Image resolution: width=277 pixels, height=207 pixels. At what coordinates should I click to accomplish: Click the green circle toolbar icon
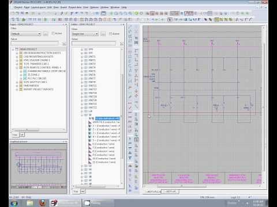pos(136,13)
